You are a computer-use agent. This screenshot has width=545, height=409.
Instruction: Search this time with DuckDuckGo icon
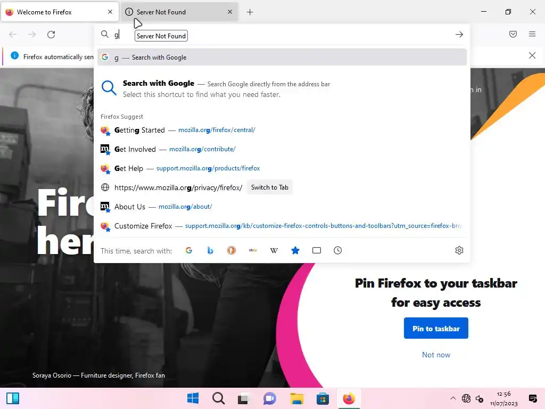pyautogui.click(x=232, y=250)
